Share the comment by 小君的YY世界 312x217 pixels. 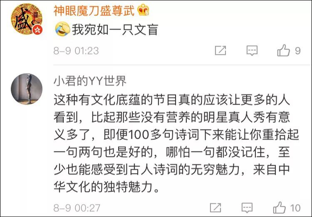(215, 208)
